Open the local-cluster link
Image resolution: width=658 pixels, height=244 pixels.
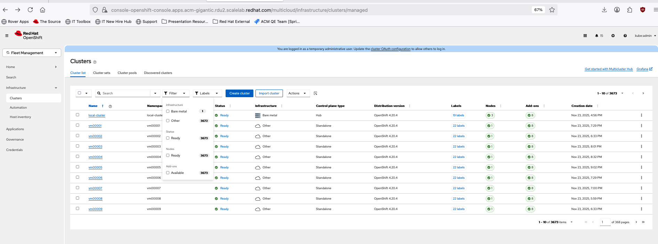97,115
